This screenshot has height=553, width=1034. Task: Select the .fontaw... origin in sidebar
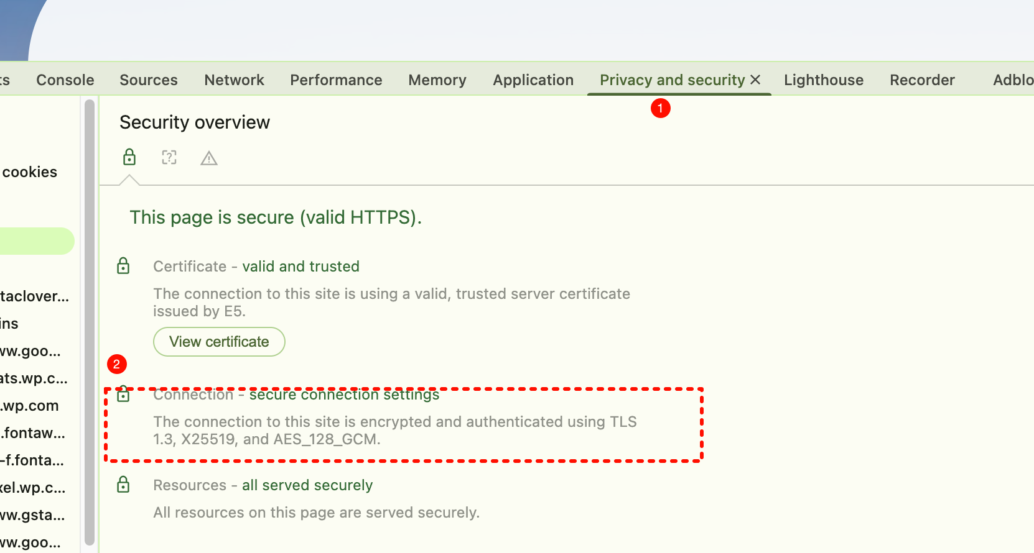tap(34, 433)
